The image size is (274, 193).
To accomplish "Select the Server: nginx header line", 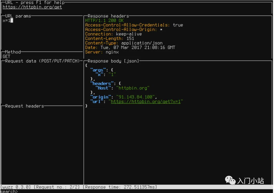I will 102,52.
